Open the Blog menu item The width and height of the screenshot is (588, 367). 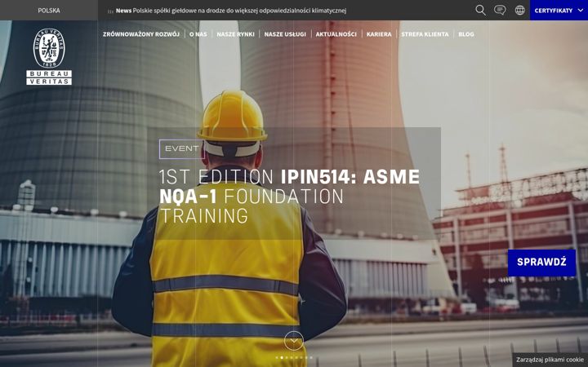point(466,34)
